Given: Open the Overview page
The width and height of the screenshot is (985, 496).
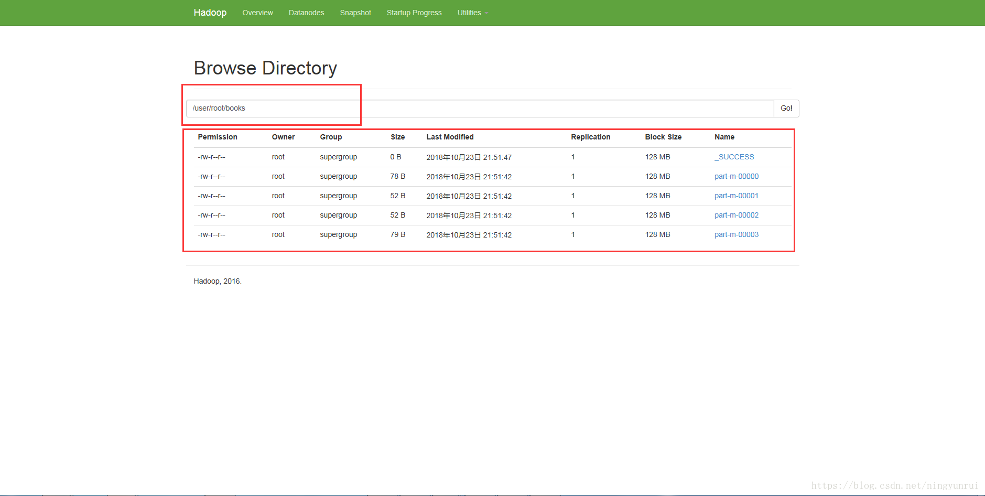Looking at the screenshot, I should [257, 13].
